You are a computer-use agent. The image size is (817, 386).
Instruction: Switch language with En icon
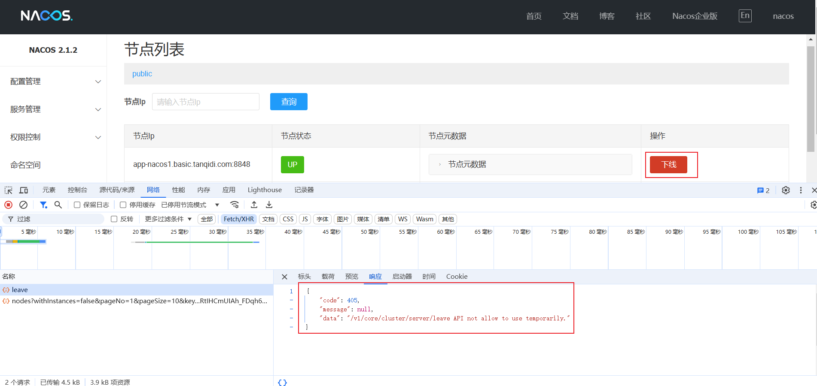(745, 16)
